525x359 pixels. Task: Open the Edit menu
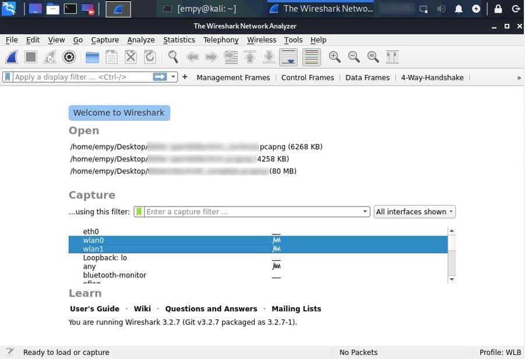point(33,40)
